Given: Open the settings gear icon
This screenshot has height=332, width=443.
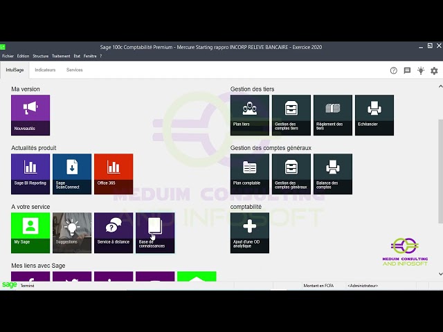Looking at the screenshot, I should 434,71.
